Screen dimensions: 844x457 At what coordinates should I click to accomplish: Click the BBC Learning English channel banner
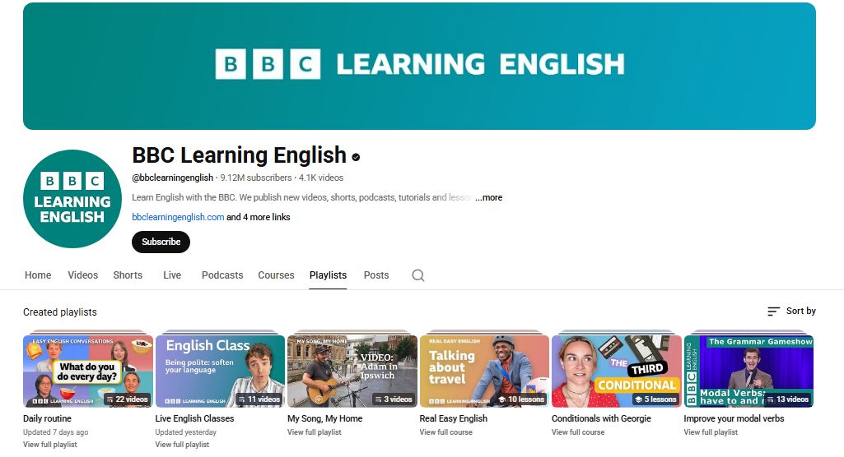pos(419,66)
